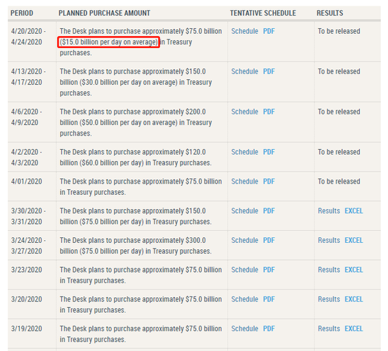
Task: View Results for 3/19/2020
Action: (x=329, y=328)
